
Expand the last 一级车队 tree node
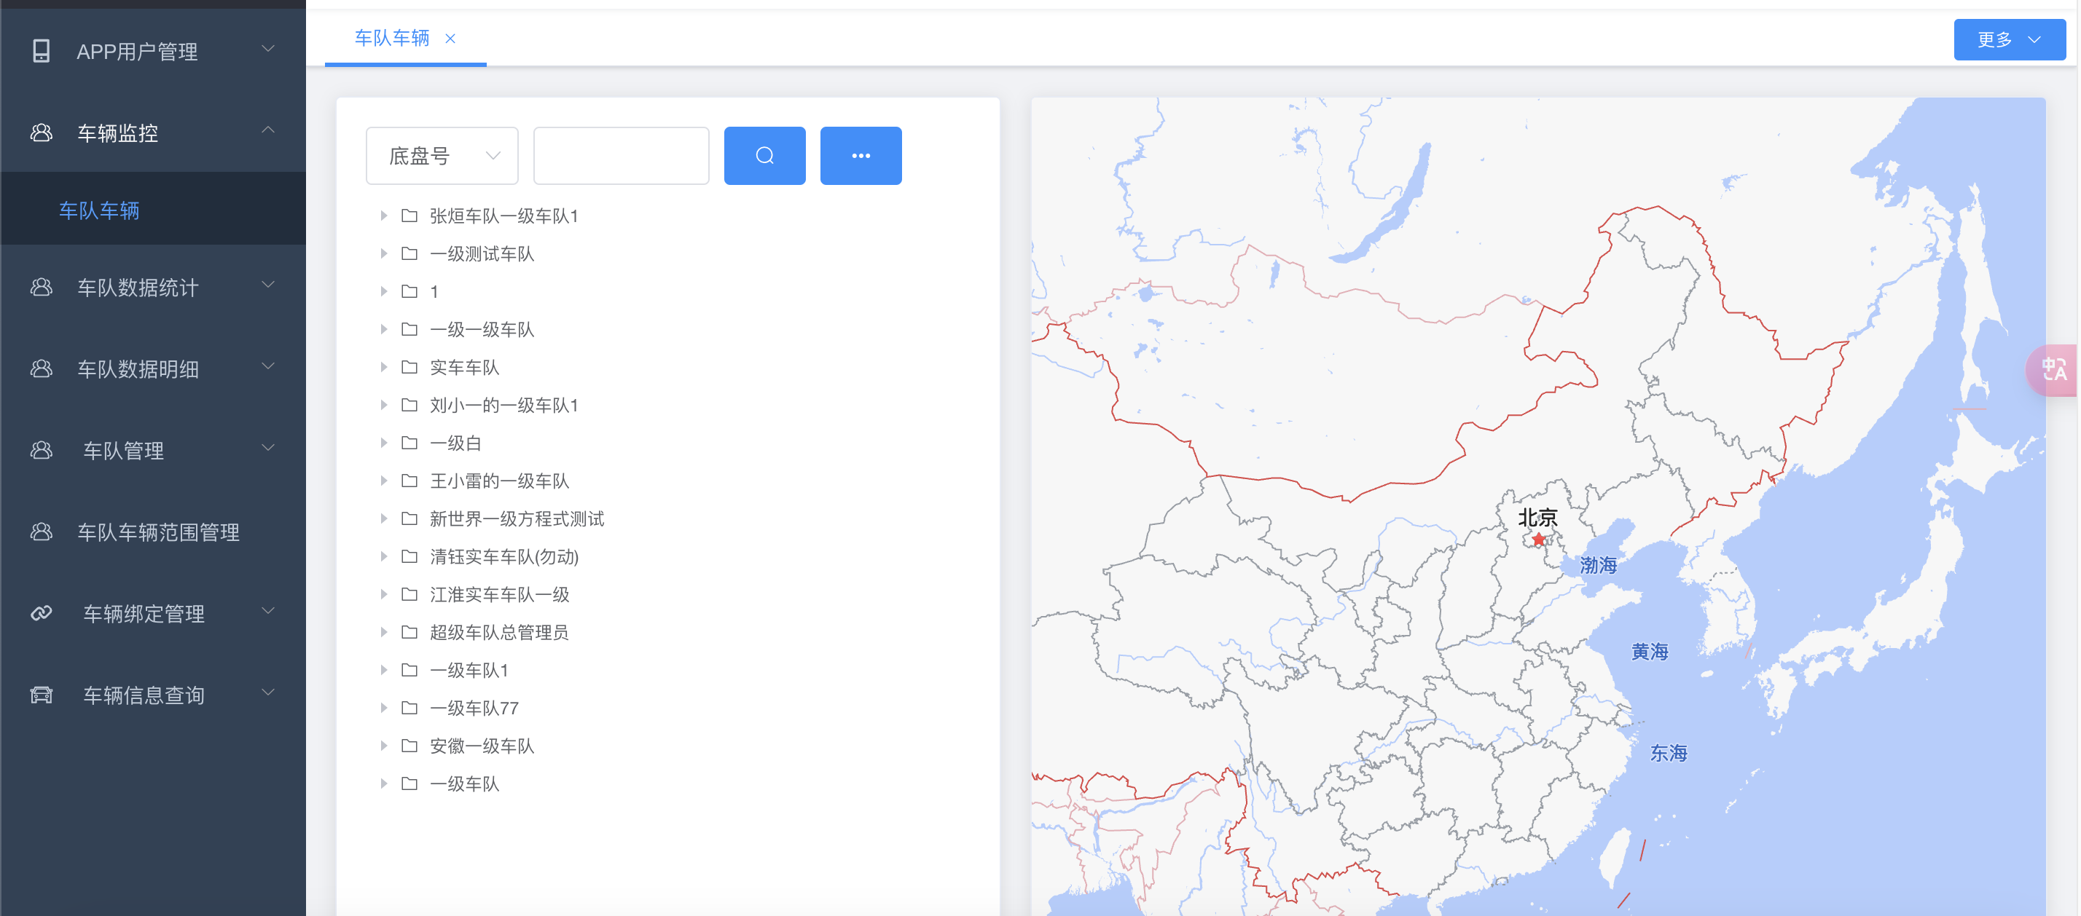coord(384,783)
